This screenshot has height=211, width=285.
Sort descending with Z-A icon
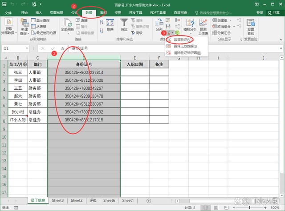click(102, 31)
